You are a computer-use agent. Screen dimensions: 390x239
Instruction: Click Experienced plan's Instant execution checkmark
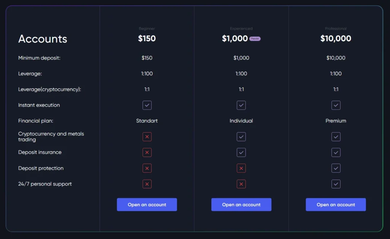click(241, 105)
